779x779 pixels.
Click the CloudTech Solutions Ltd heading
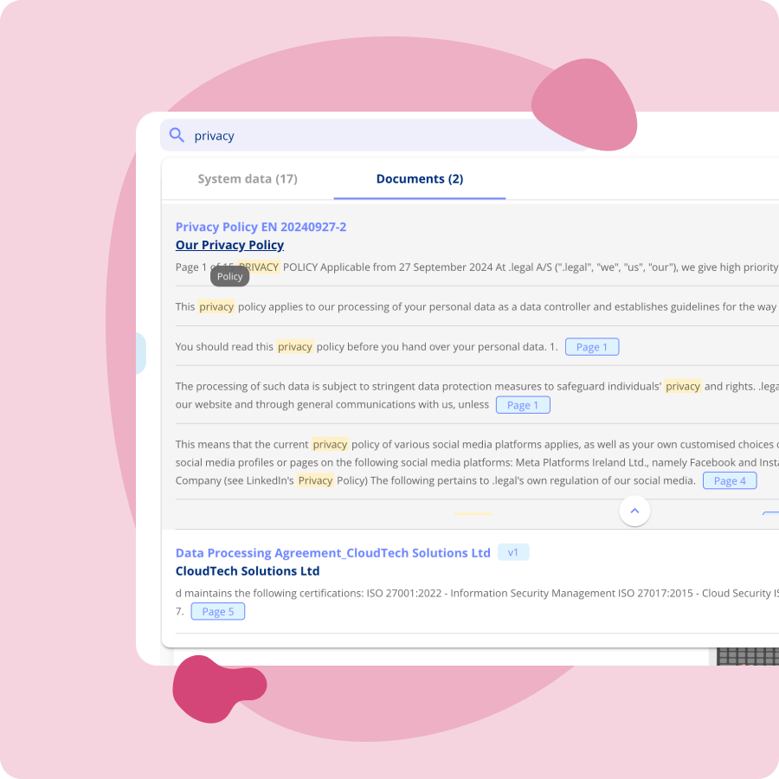click(248, 571)
